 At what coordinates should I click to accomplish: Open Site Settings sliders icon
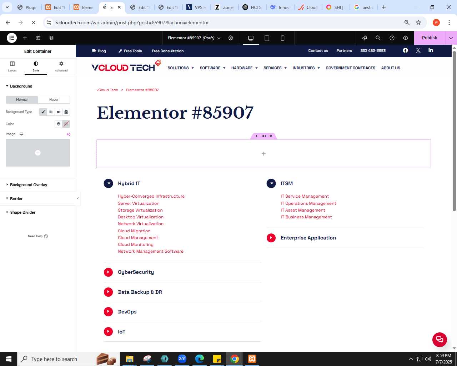point(38,38)
